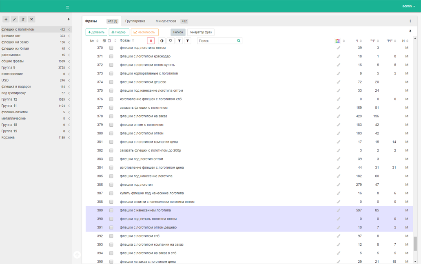This screenshot has height=264, width=421.
Task: Click the pin icon in the groups sidebar
Action: click(69, 19)
